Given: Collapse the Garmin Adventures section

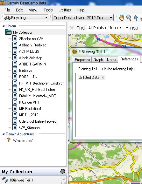Looking at the screenshot, I should (x=4, y=134).
